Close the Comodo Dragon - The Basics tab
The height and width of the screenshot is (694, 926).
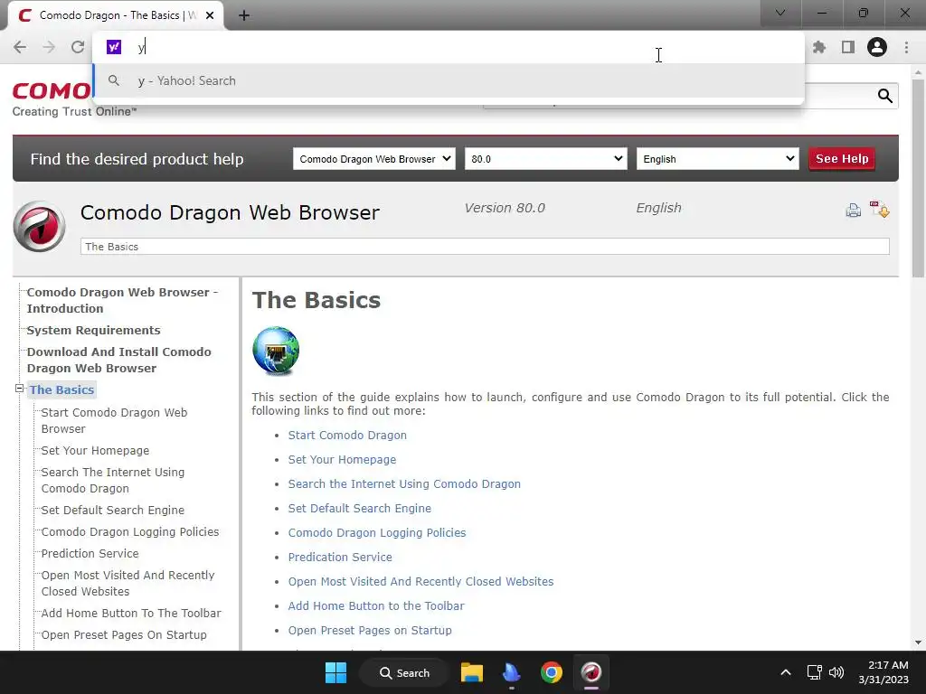click(210, 15)
